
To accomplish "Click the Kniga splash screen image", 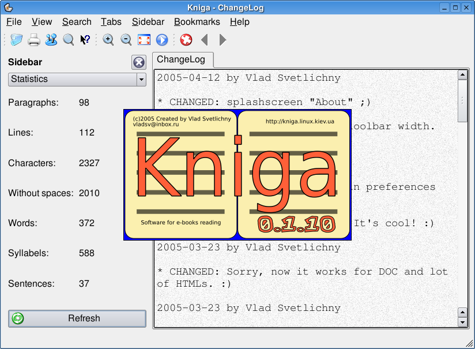I will pos(237,175).
